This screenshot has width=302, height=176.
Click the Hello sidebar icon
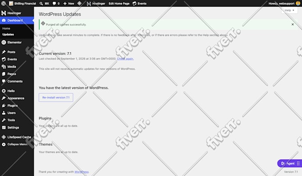pyautogui.click(x=4, y=91)
